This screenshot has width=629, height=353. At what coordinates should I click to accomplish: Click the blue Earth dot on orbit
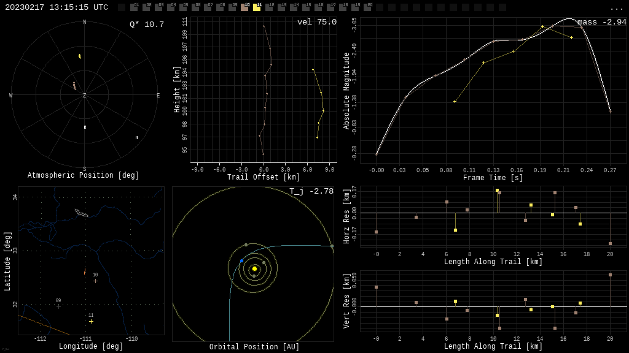[x=241, y=261]
